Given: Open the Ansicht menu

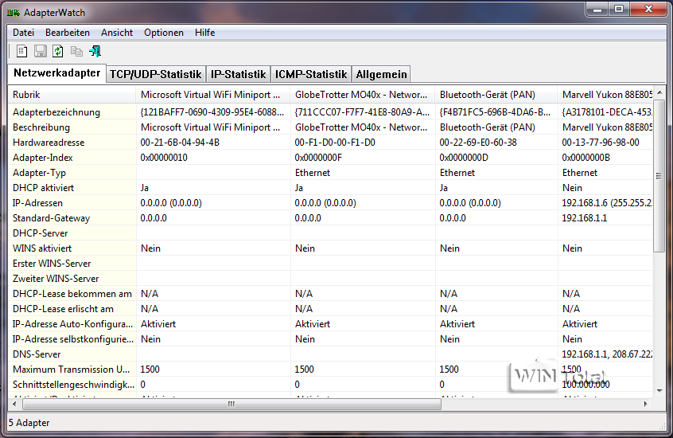Looking at the screenshot, I should pos(117,33).
